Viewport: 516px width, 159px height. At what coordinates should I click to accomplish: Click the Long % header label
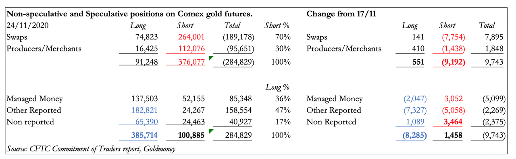[278, 87]
